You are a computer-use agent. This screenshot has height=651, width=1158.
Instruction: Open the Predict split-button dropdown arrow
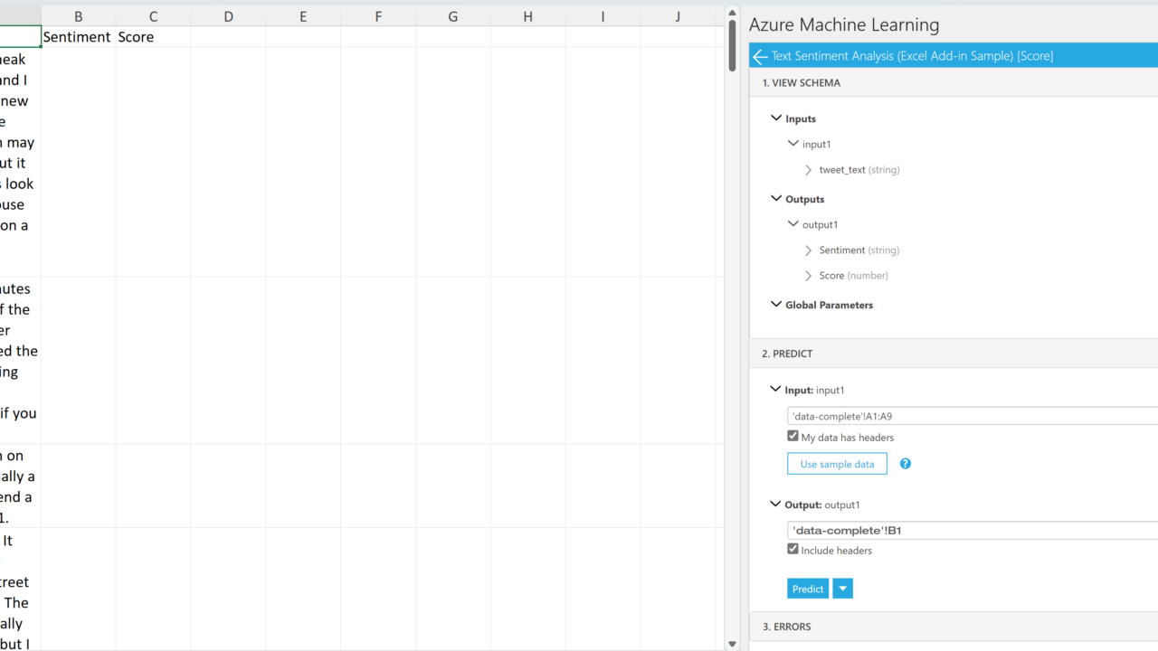pyautogui.click(x=842, y=589)
